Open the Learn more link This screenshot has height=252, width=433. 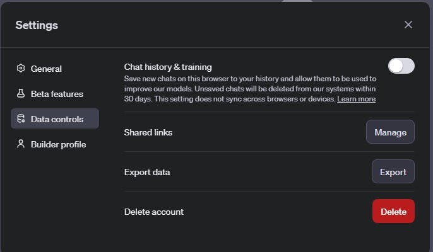pyautogui.click(x=356, y=100)
